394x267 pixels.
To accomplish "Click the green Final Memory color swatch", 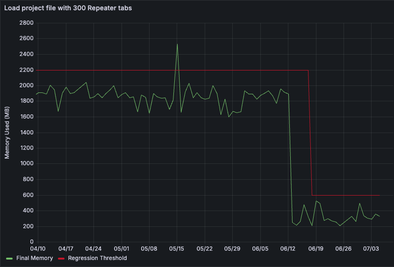I will (x=9, y=258).
